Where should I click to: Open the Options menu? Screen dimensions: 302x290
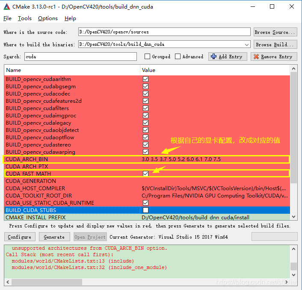click(x=48, y=18)
